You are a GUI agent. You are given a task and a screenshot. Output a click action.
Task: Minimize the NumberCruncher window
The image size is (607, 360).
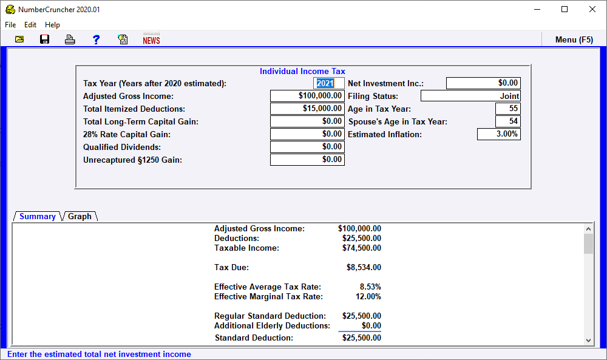pos(537,9)
